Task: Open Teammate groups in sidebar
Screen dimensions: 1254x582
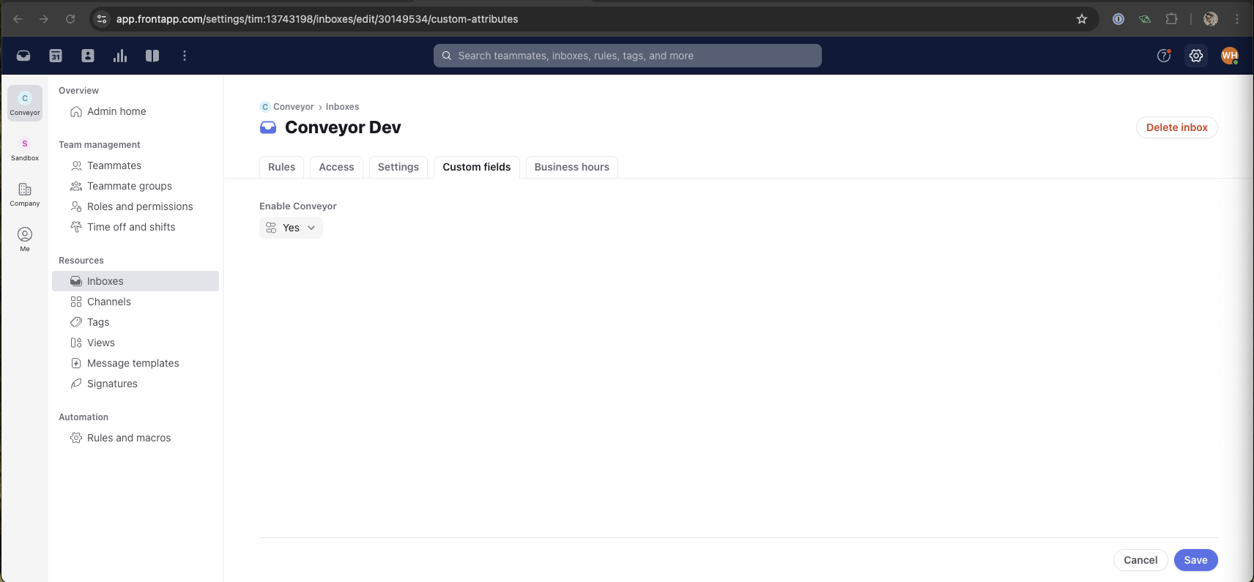Action: point(136,186)
